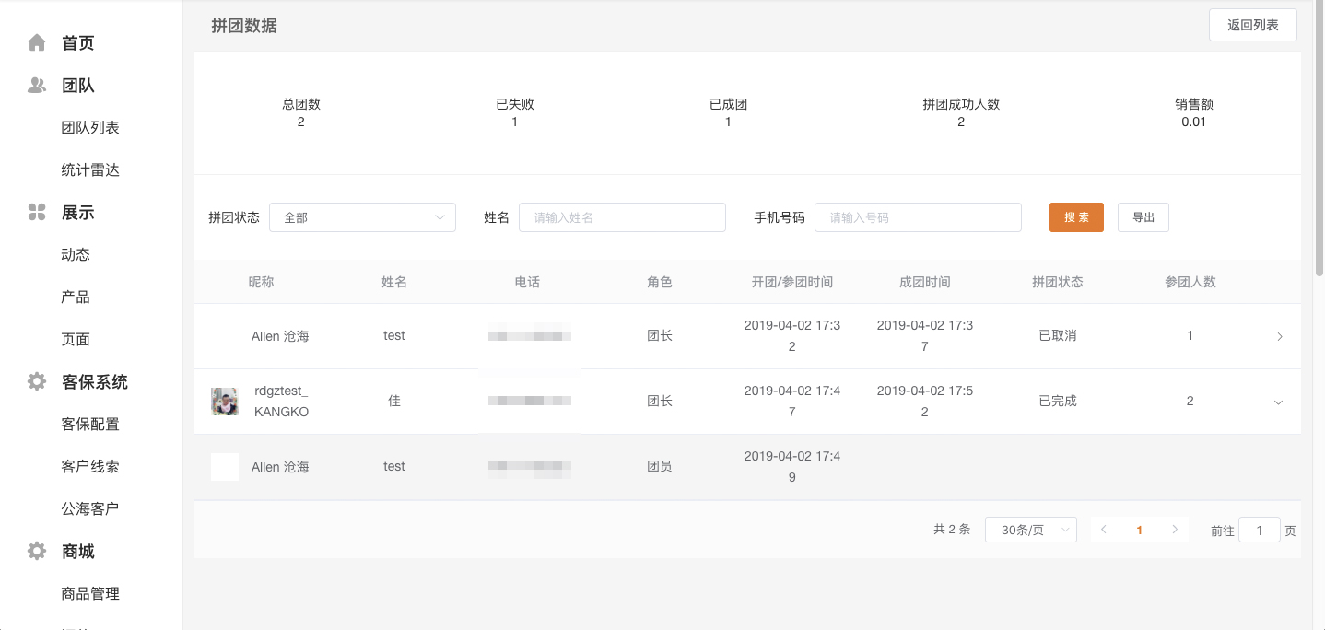Click the 导出 export button
The width and height of the screenshot is (1325, 630).
(1143, 217)
